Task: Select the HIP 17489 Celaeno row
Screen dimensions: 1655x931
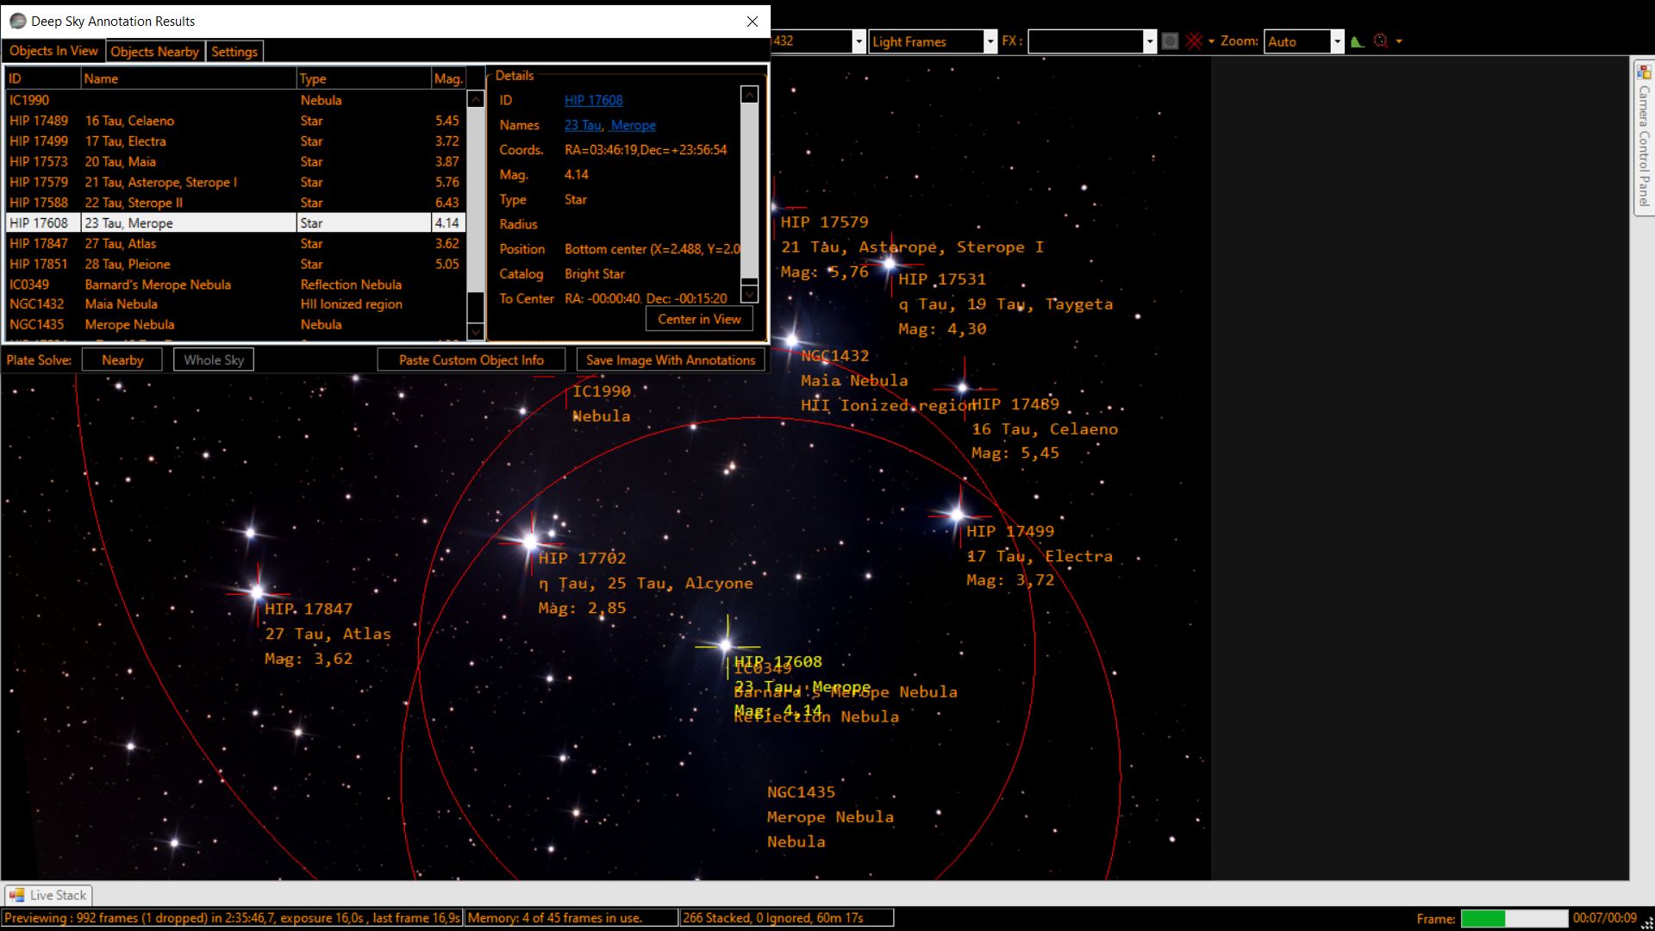Action: tap(235, 121)
